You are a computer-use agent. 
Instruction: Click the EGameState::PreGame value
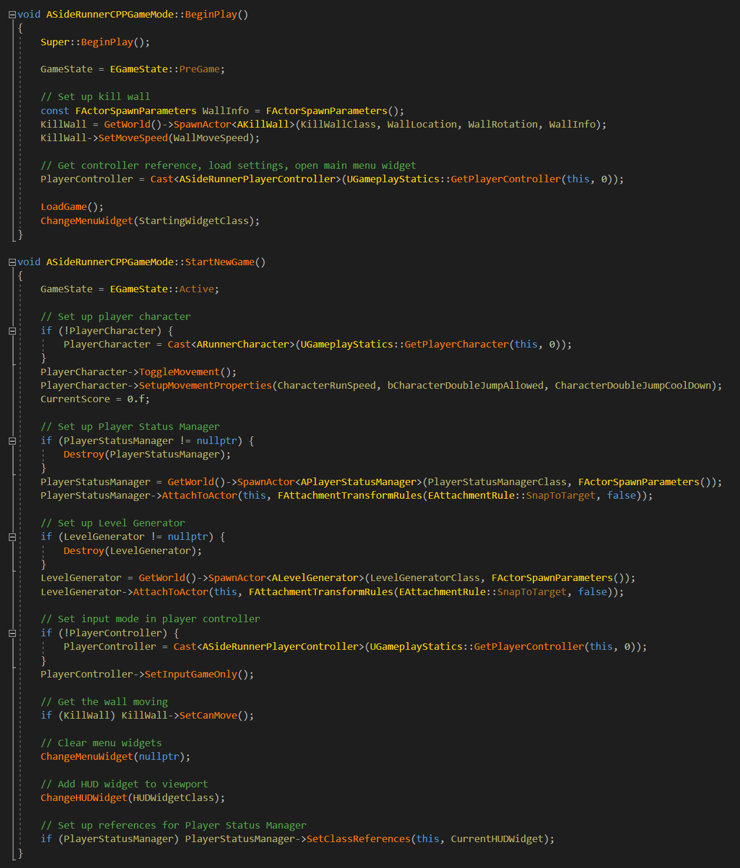click(165, 69)
